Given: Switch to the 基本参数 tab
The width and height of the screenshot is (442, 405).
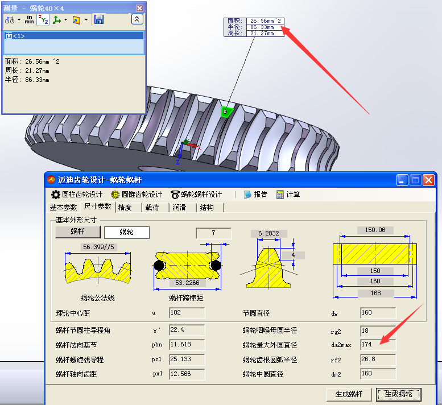Looking at the screenshot, I should point(63,208).
